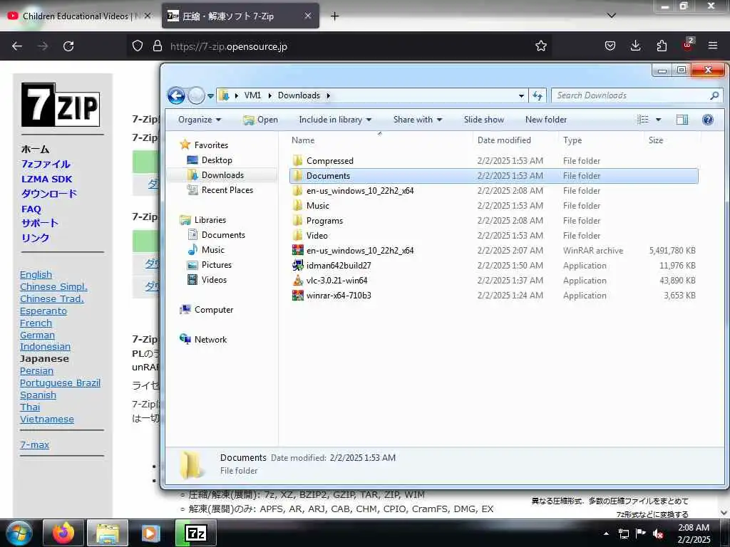Show hidden tray icons arrow
The height and width of the screenshot is (547, 730).
(606, 533)
